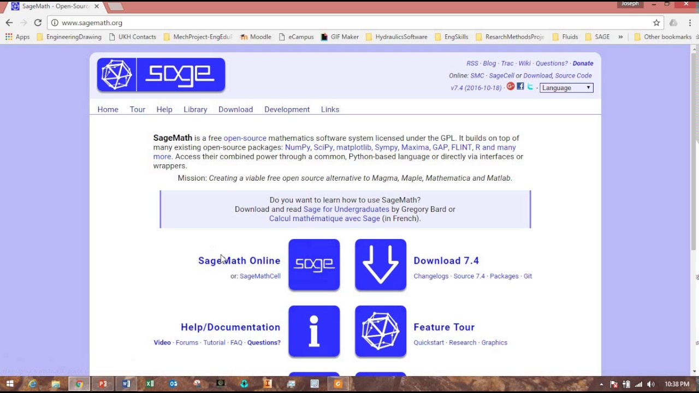Click the RSS link
This screenshot has width=699, height=393.
(x=472, y=63)
